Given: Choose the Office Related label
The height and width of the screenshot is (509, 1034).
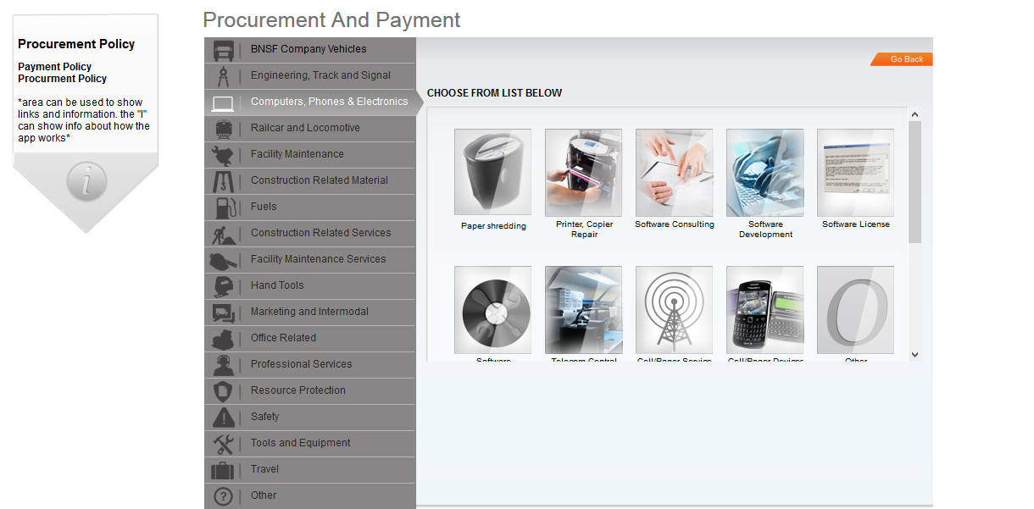Looking at the screenshot, I should (x=284, y=338).
